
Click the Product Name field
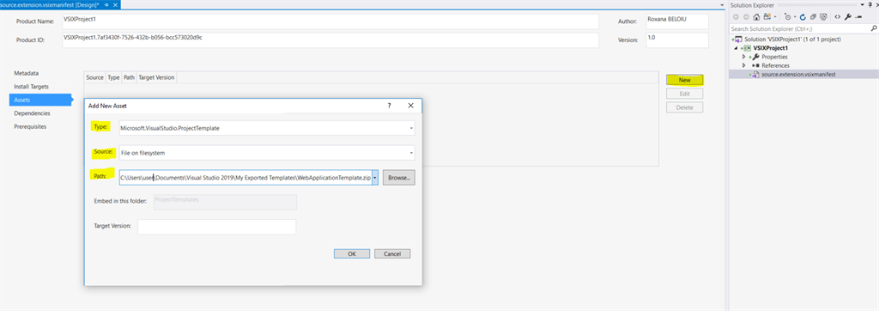tap(330, 21)
